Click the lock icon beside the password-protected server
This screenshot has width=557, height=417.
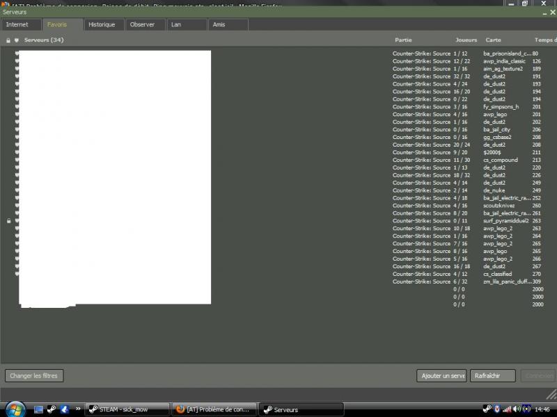[x=8, y=221]
